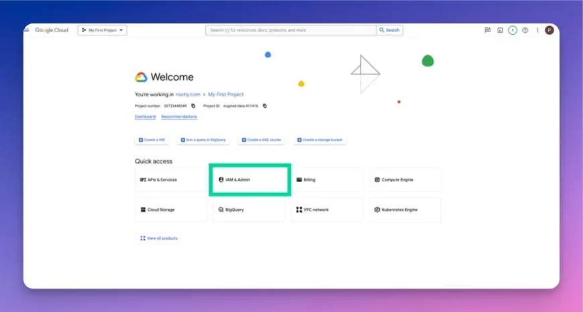
Task: Click Create a GKE cluster
Action: pyautogui.click(x=262, y=140)
